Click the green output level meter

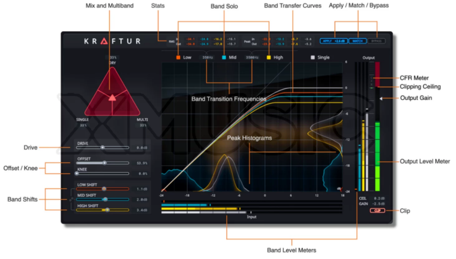point(377,156)
